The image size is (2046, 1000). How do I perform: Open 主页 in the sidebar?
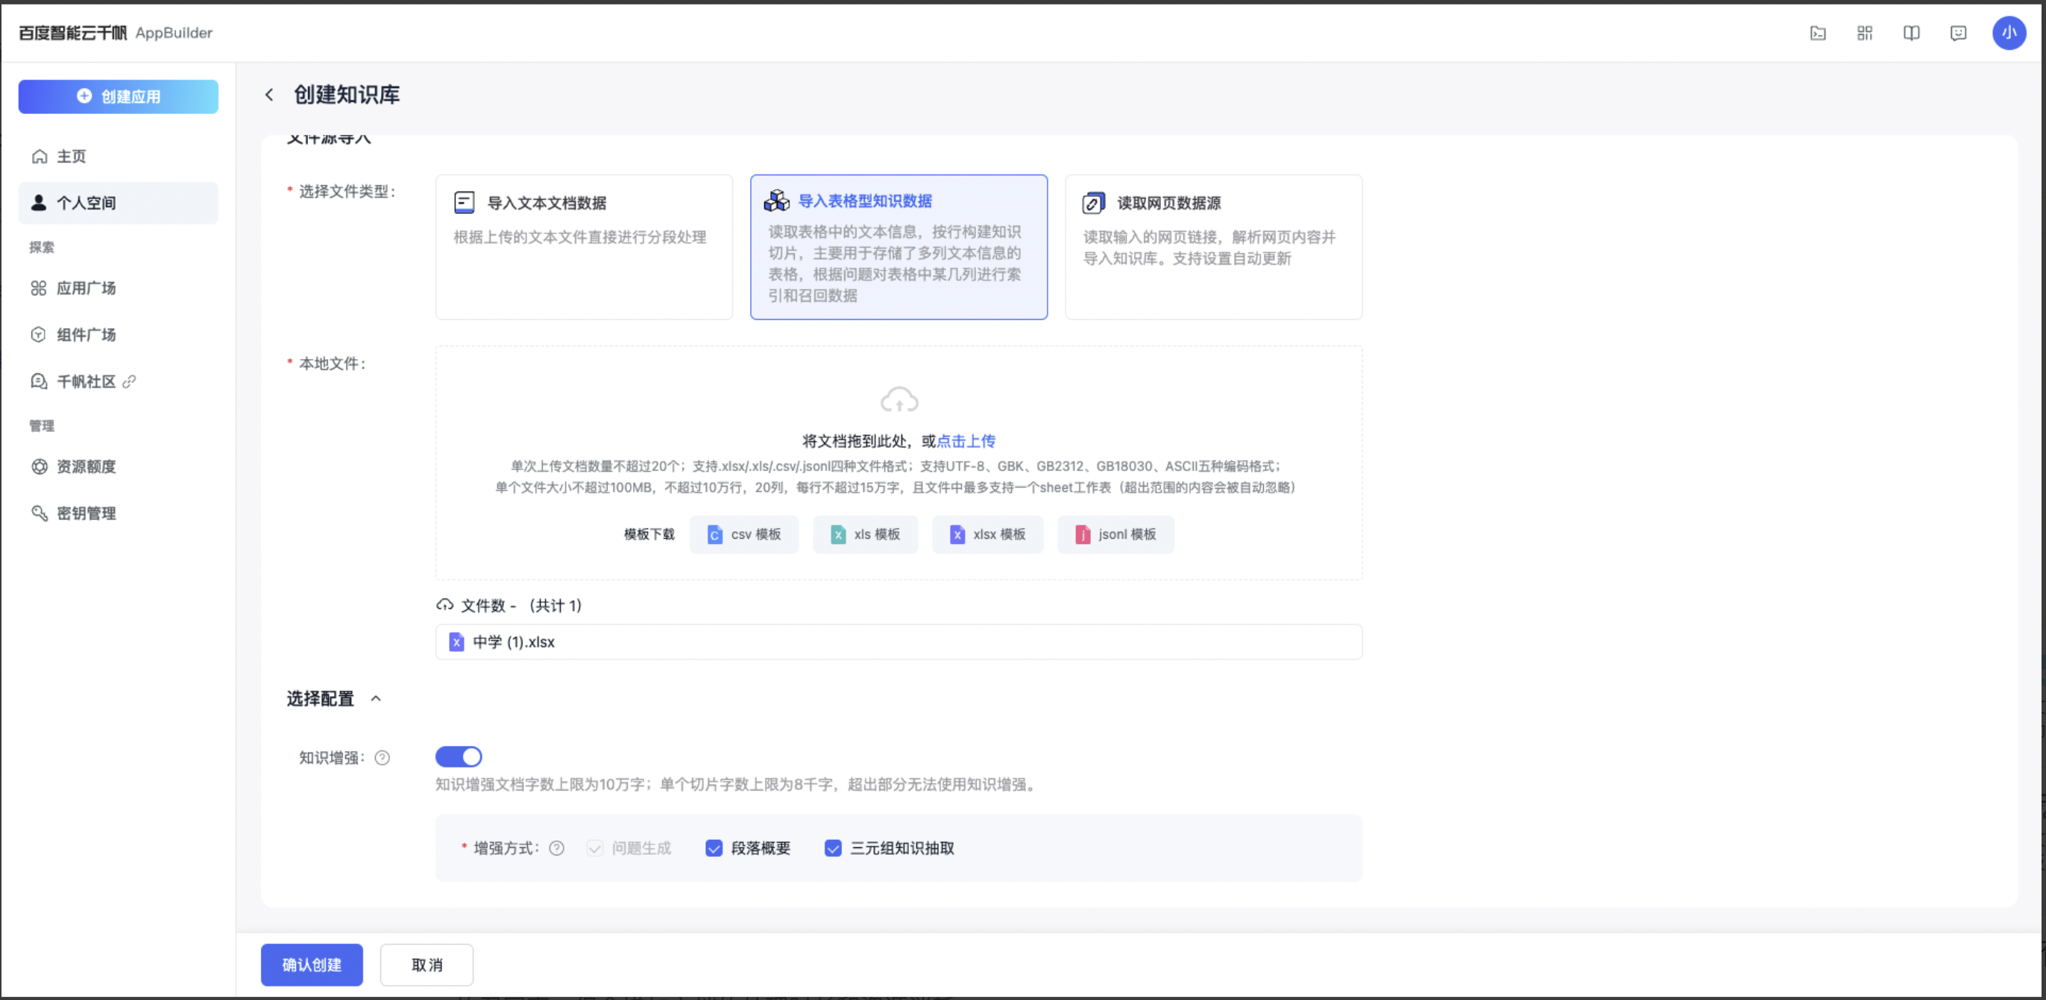pyautogui.click(x=119, y=156)
